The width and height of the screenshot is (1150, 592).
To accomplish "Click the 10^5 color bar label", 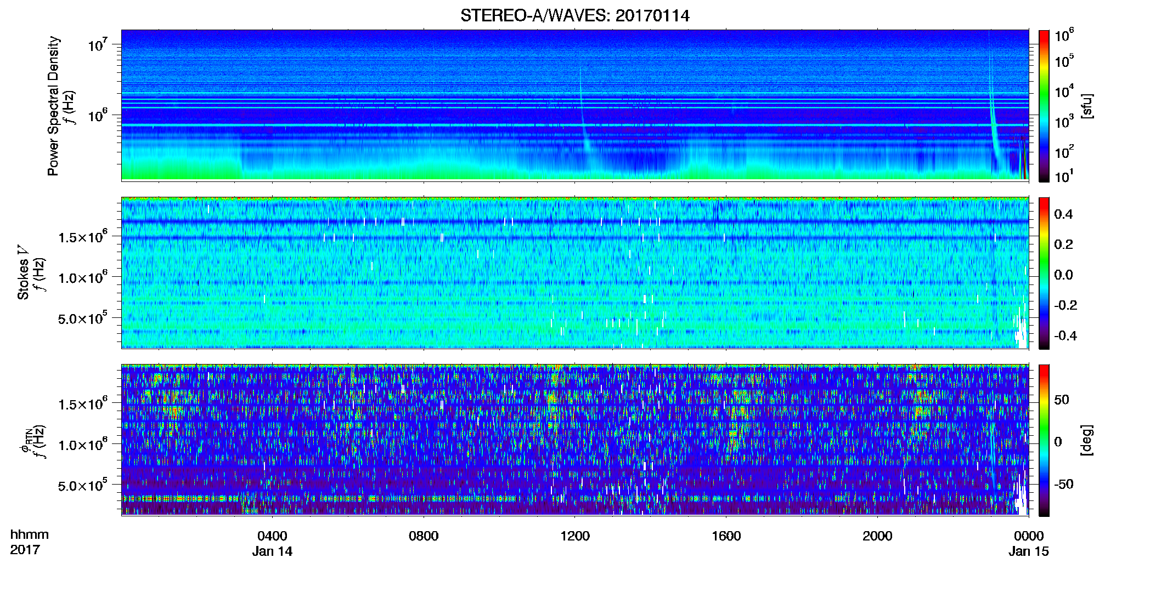I will coord(1064,61).
